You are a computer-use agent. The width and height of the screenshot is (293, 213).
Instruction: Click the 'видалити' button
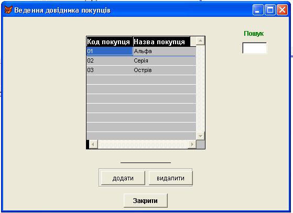(170, 178)
